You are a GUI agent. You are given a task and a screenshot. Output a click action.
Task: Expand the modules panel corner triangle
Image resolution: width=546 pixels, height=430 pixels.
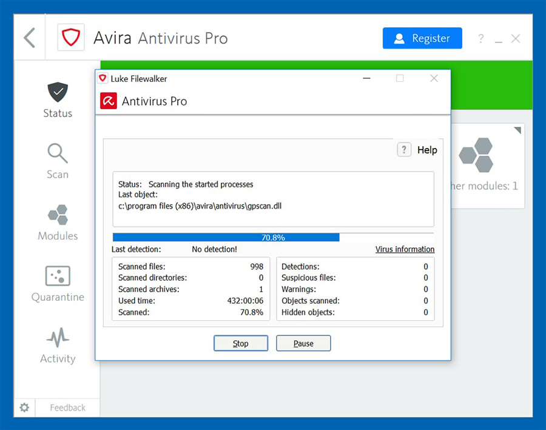tap(519, 128)
